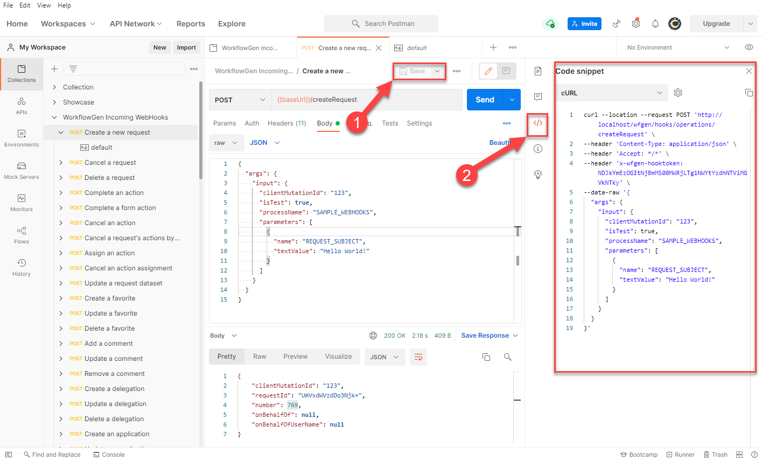Switch to the request Settings tab
The width and height of the screenshot is (762, 461).
420,123
